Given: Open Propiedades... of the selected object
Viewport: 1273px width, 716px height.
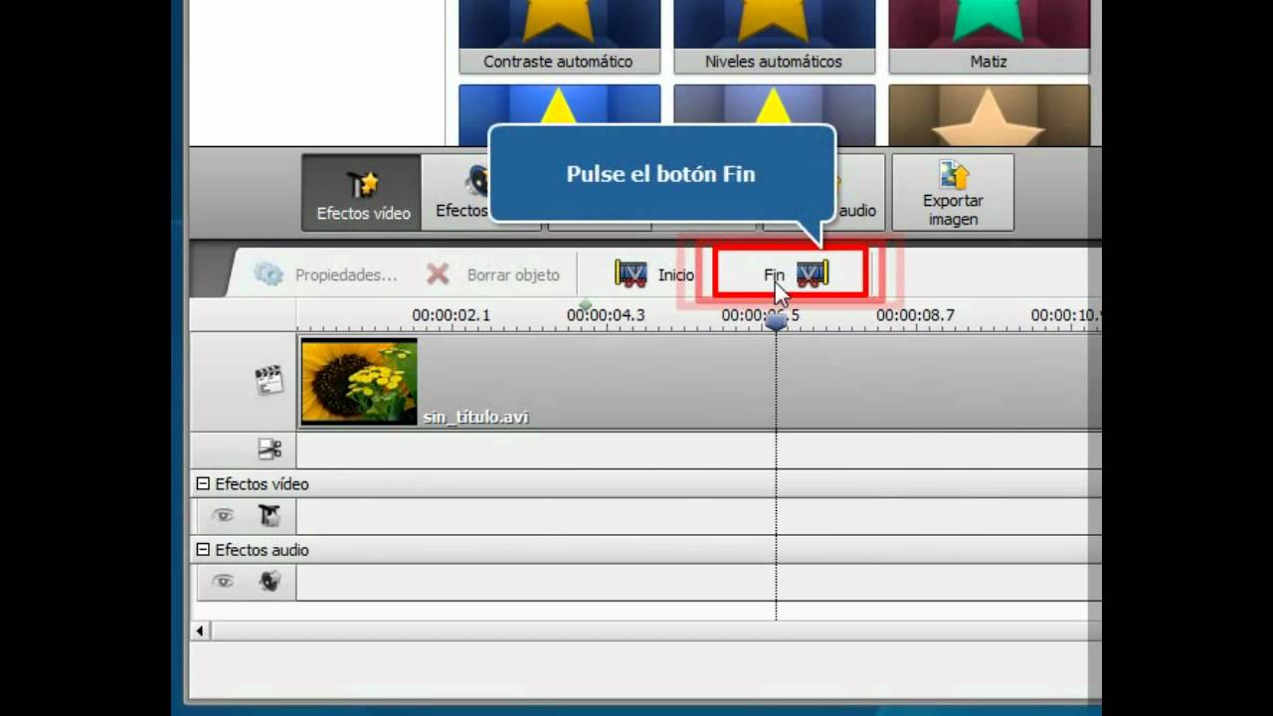Looking at the screenshot, I should (325, 274).
